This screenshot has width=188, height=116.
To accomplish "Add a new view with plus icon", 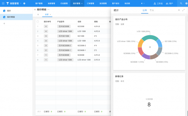I will point(38,15).
